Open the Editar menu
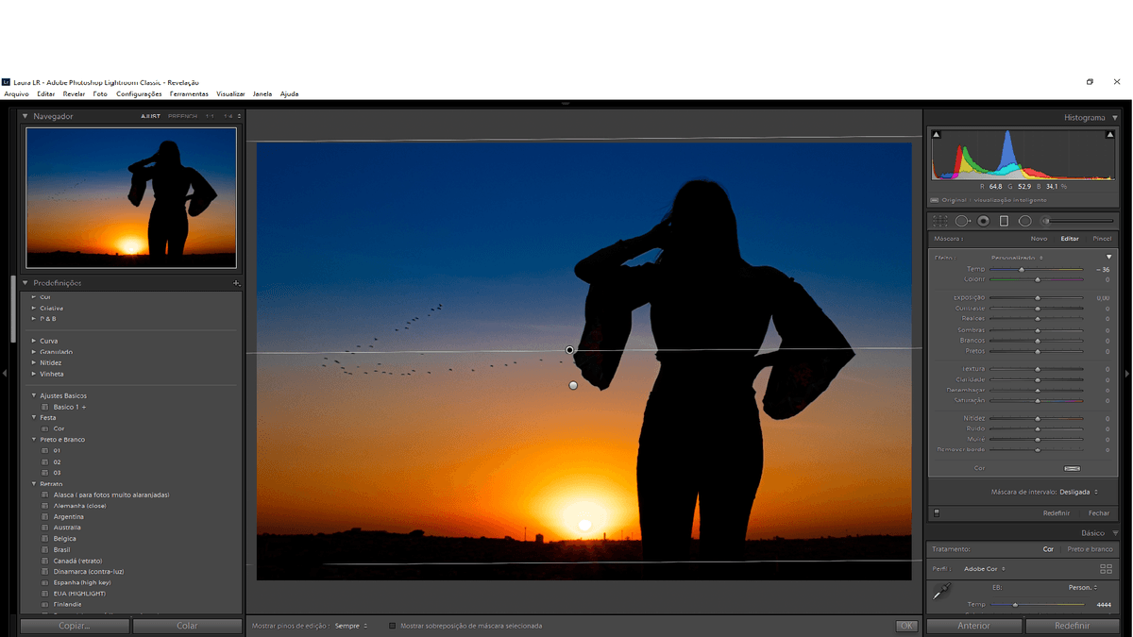This screenshot has height=637, width=1133. tap(45, 94)
